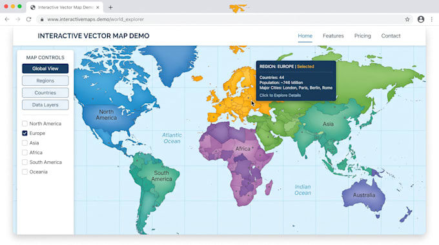The image size is (439, 245).
Task: Click the Atlantic Ocean label
Action: point(172,138)
